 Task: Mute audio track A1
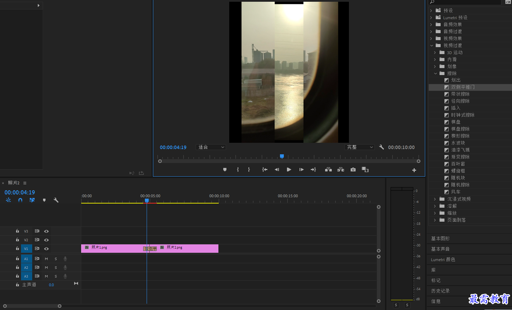[x=46, y=259]
